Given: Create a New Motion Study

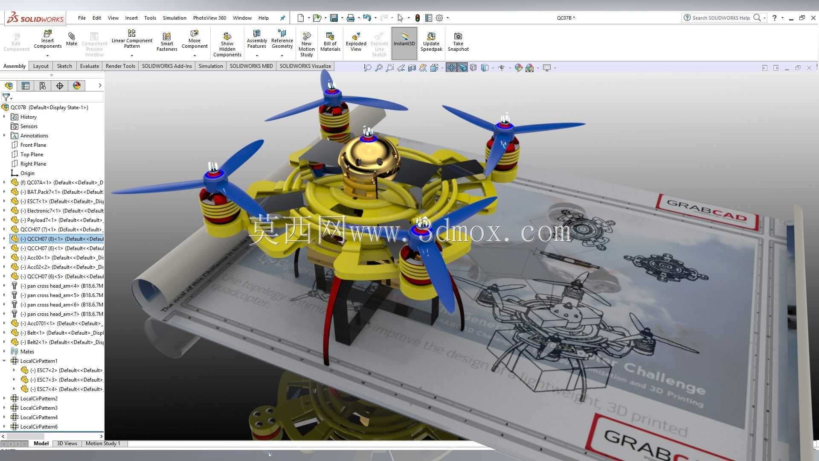Looking at the screenshot, I should click(306, 44).
